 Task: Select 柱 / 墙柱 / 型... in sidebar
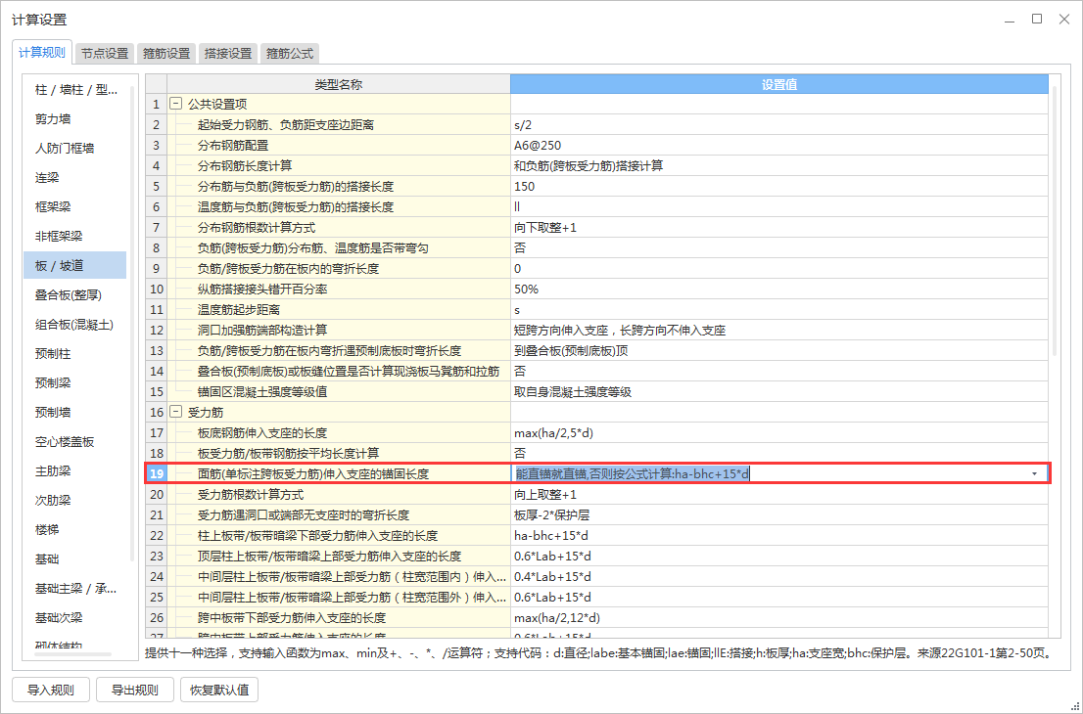[x=76, y=90]
